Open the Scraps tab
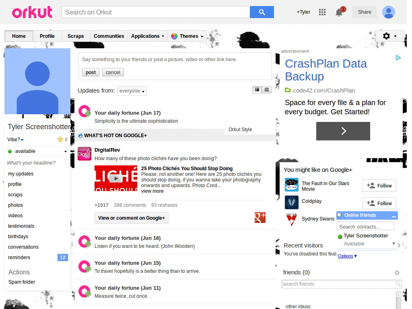Viewport: 412px width, 309px height. 76,36
